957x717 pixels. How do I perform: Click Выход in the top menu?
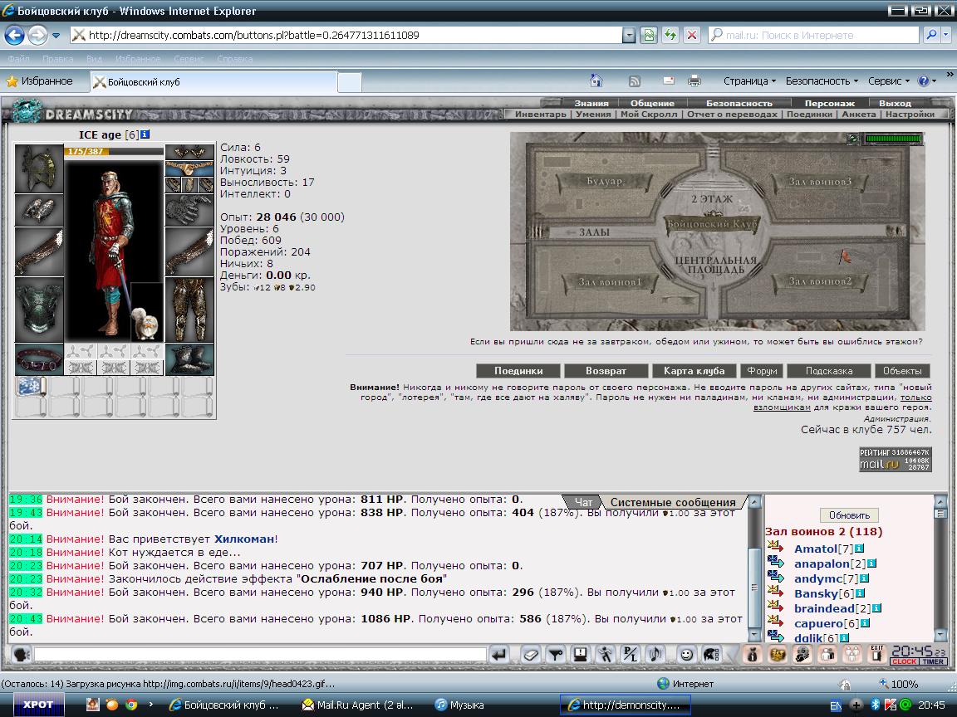point(896,103)
